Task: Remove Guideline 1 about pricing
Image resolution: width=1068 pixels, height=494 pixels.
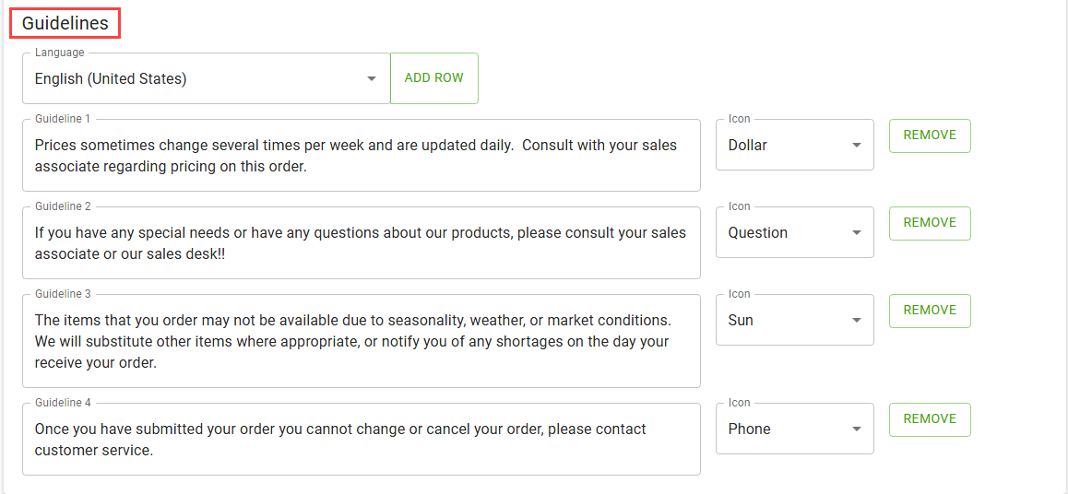Action: click(930, 135)
